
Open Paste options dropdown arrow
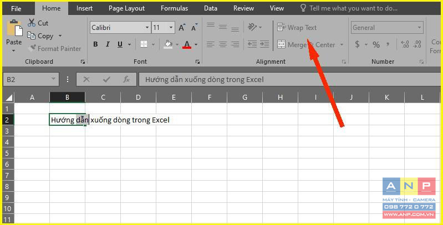pos(14,51)
